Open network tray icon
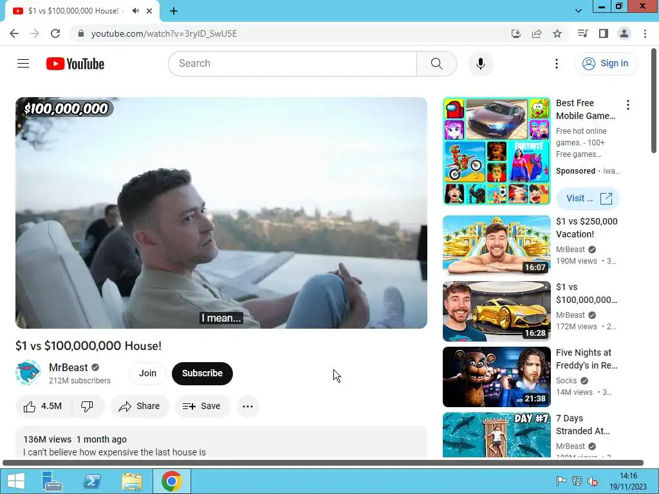 coord(577,481)
